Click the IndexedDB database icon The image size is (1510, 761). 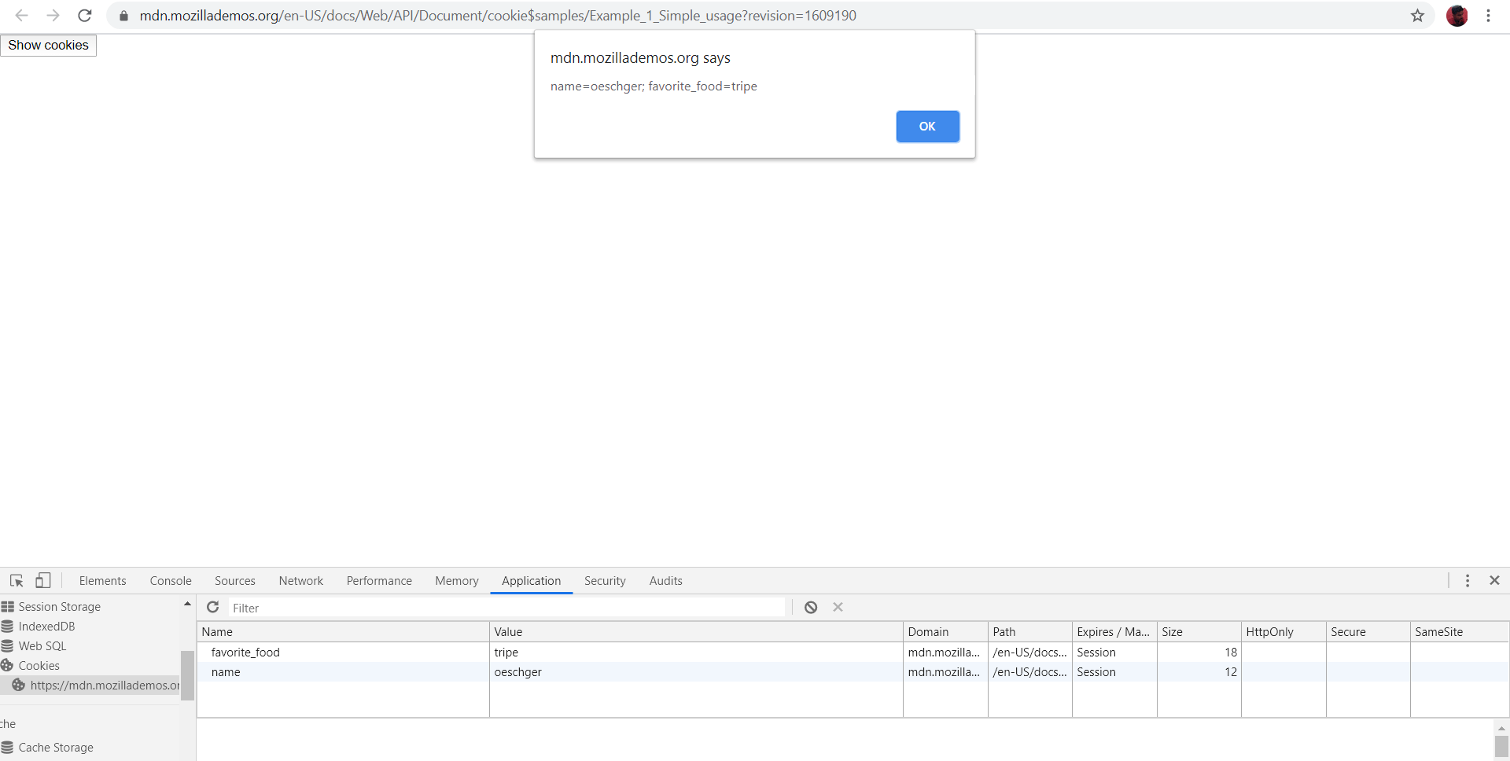coord(8,626)
